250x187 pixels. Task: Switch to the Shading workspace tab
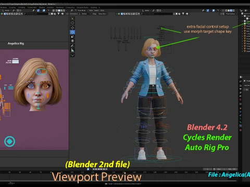point(42,7)
